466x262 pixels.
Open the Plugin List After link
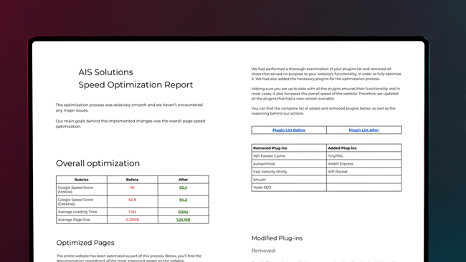[363, 130]
